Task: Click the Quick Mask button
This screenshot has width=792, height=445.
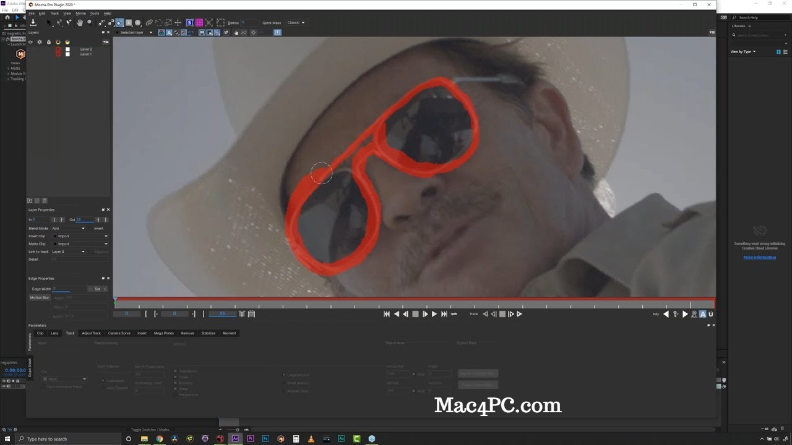Action: tap(272, 23)
